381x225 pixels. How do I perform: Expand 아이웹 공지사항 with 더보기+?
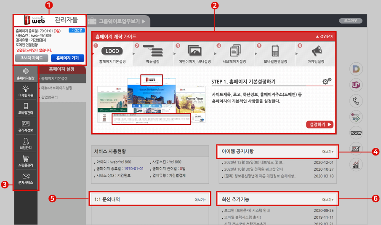pos(328,152)
